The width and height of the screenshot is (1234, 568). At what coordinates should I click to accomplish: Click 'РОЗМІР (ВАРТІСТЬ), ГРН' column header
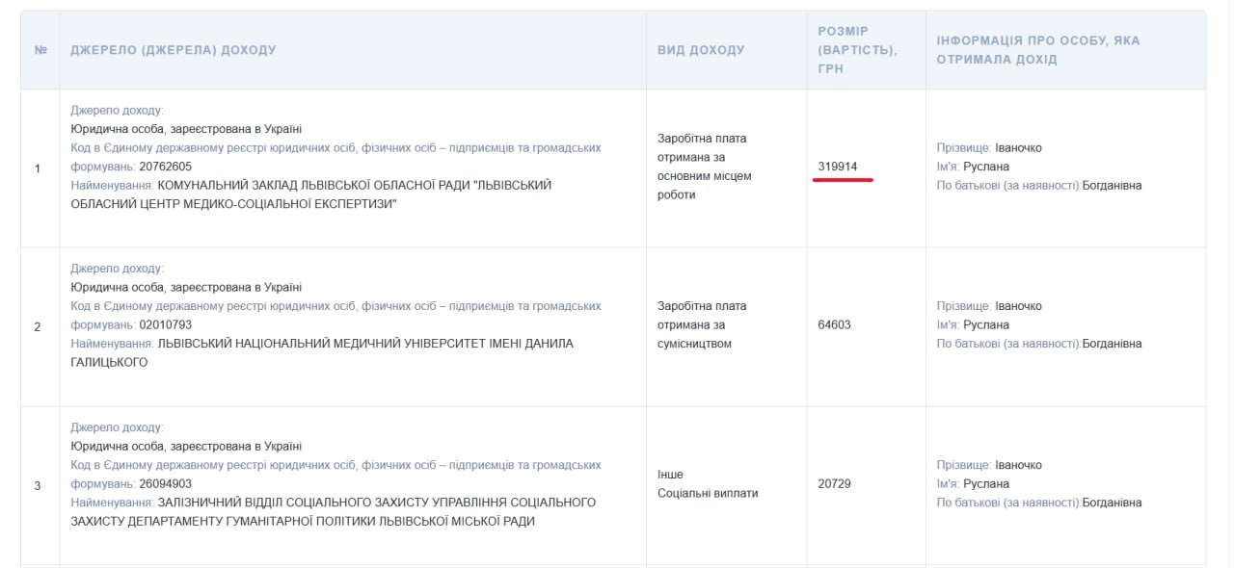[857, 50]
